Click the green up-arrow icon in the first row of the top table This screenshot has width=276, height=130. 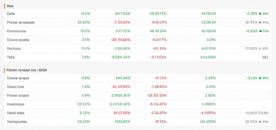260,13
